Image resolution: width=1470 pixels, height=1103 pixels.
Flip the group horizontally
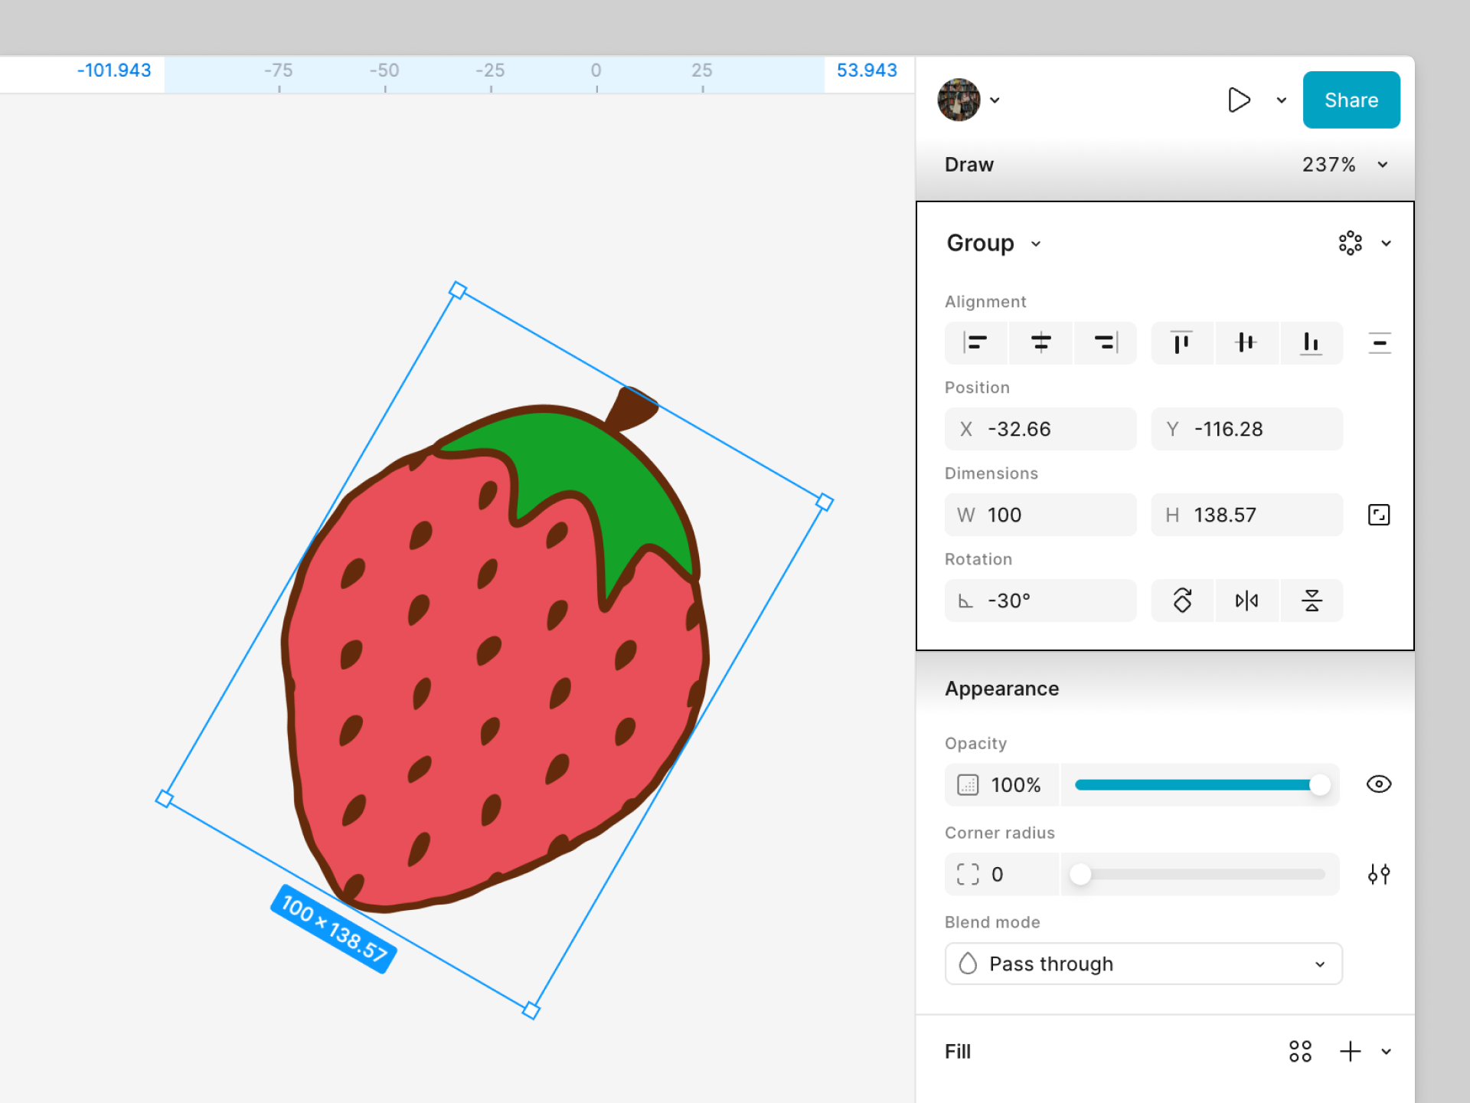click(1246, 601)
